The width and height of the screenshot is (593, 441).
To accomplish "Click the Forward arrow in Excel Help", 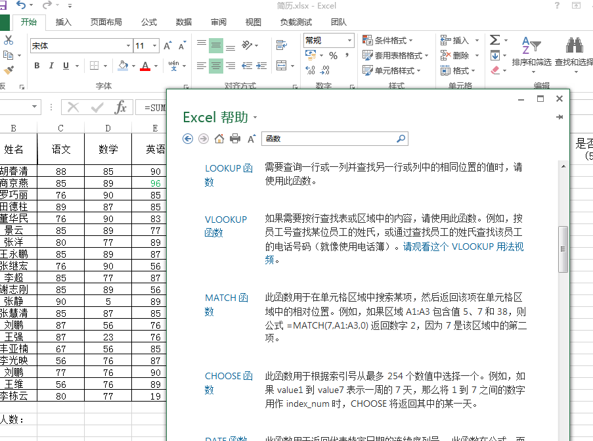I will tap(204, 139).
